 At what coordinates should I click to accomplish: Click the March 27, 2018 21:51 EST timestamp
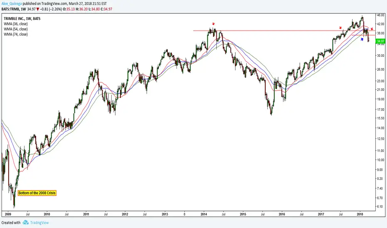click(88, 4)
